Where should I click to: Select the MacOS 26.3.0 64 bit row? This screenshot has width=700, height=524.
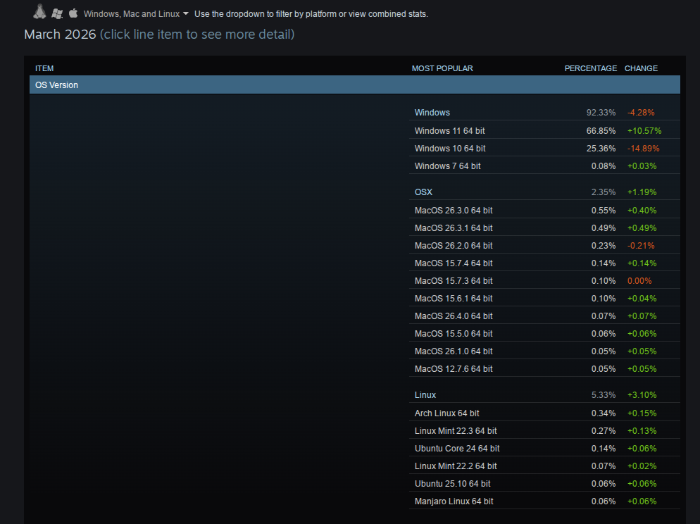[x=544, y=210]
